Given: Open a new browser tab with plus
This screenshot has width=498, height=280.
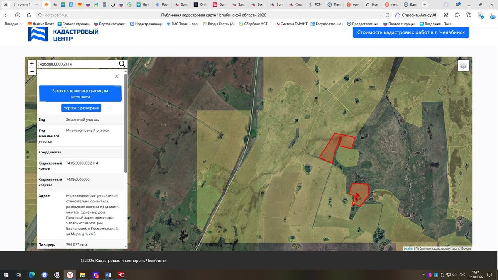Looking at the screenshot, I should click(425, 5).
